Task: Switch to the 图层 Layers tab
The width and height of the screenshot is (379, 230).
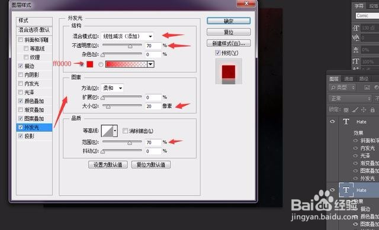Action: point(334,79)
